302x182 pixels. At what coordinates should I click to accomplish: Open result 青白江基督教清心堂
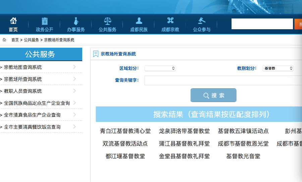click(x=125, y=131)
